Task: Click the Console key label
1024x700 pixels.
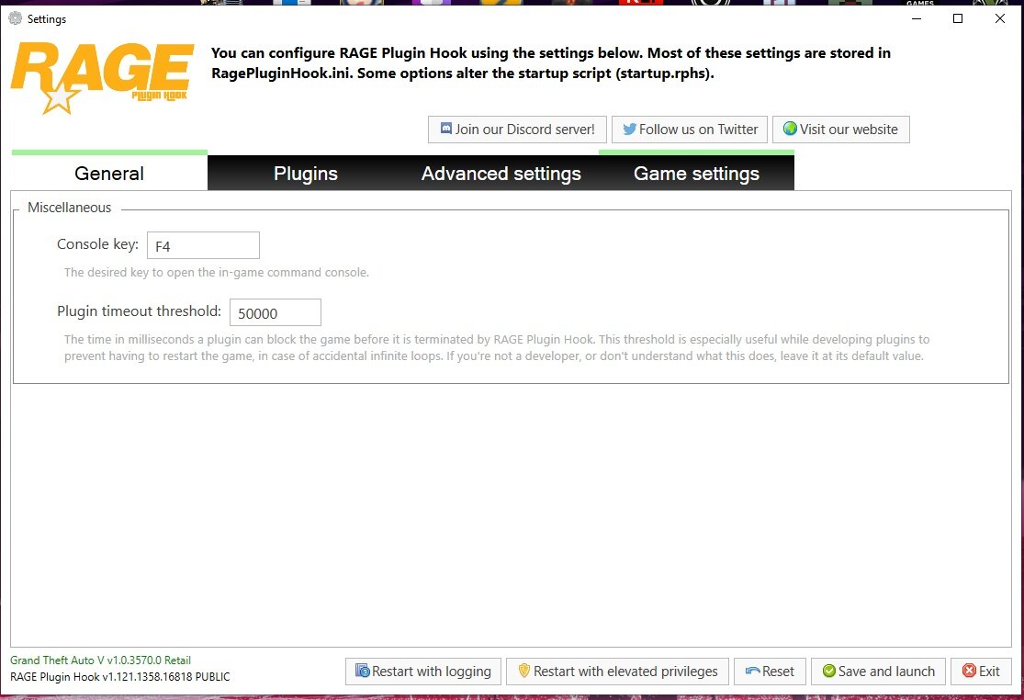Action: tap(98, 244)
